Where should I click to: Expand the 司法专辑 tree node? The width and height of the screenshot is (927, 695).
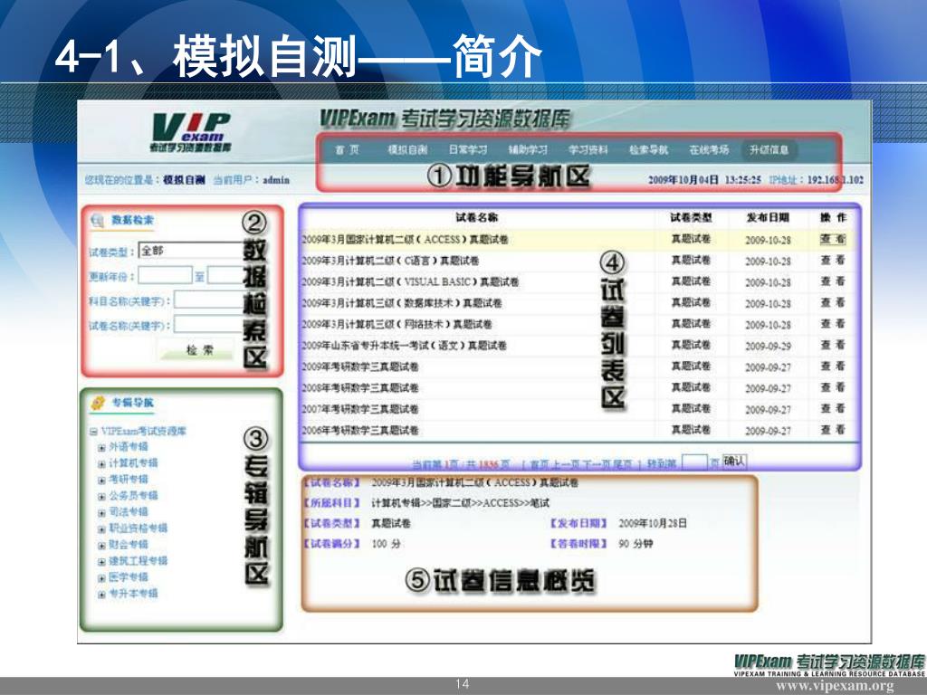pos(101,513)
